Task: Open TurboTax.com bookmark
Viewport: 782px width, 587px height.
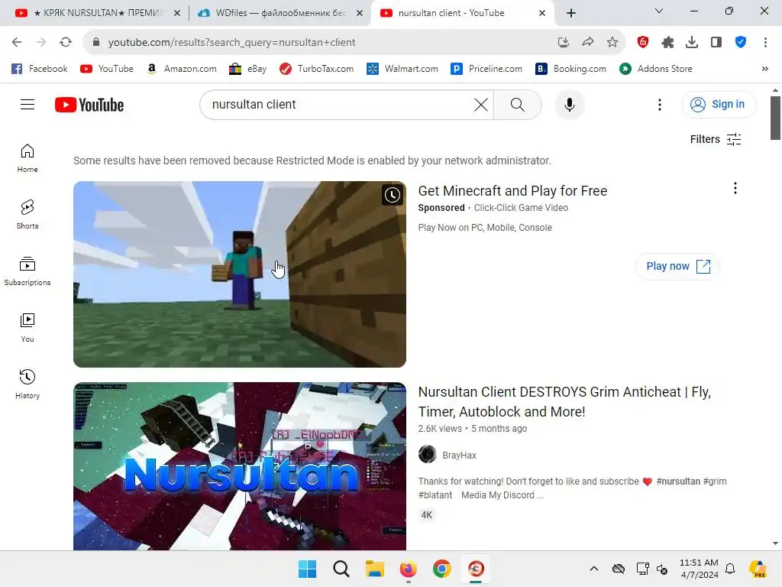Action: pos(317,69)
